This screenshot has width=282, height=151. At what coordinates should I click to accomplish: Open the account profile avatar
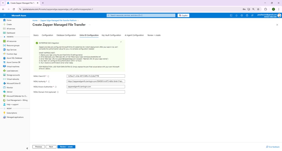279,15
